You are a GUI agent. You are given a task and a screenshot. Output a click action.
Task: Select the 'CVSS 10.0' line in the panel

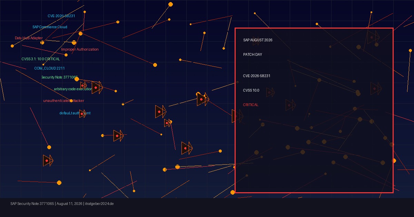(251, 91)
